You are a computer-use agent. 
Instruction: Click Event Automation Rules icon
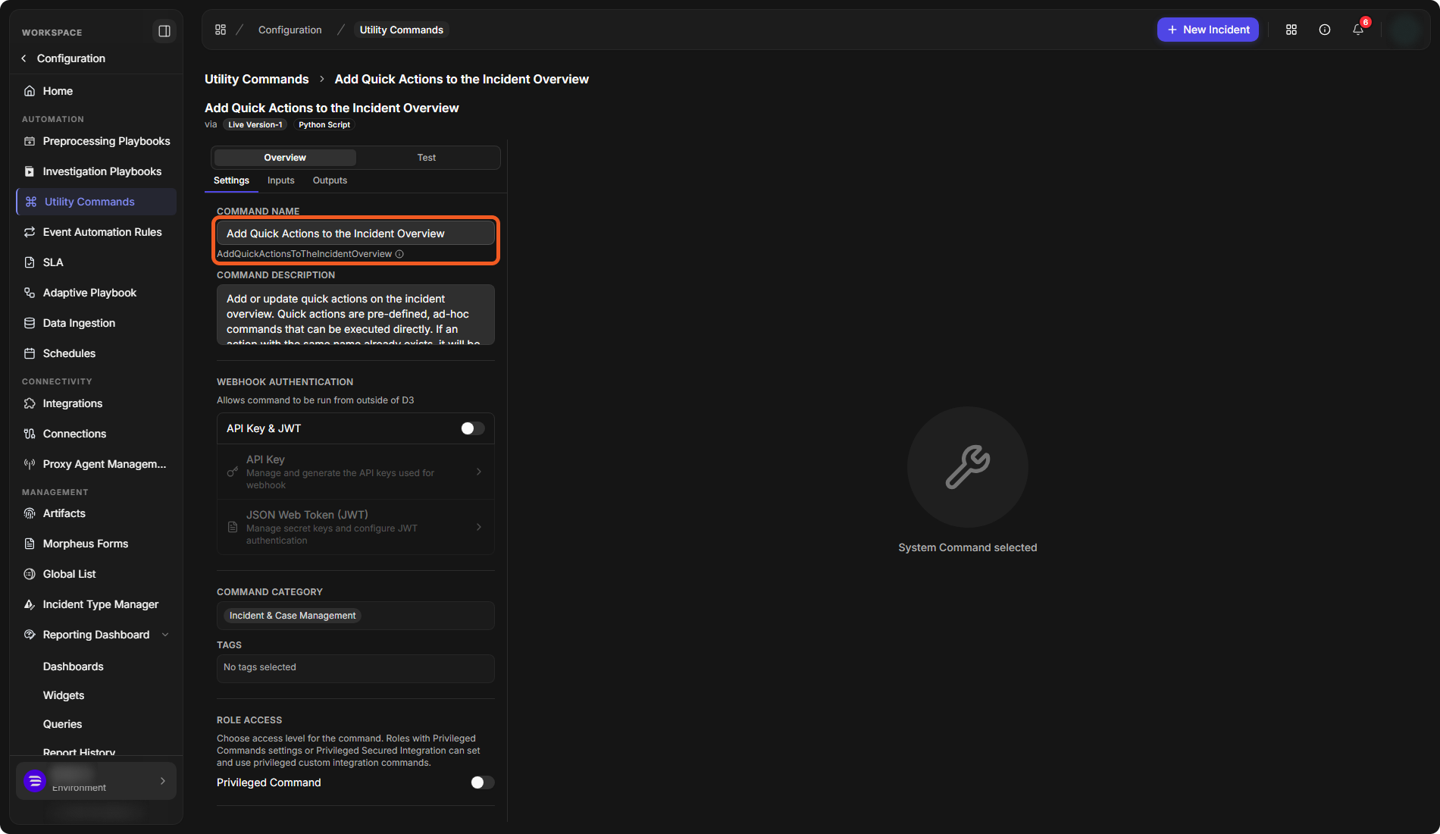(30, 232)
